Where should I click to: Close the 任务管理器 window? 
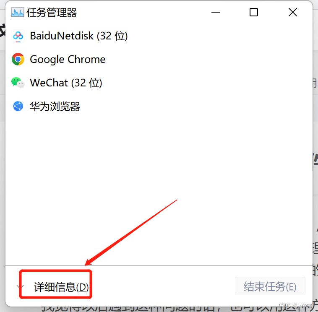[x=293, y=12]
